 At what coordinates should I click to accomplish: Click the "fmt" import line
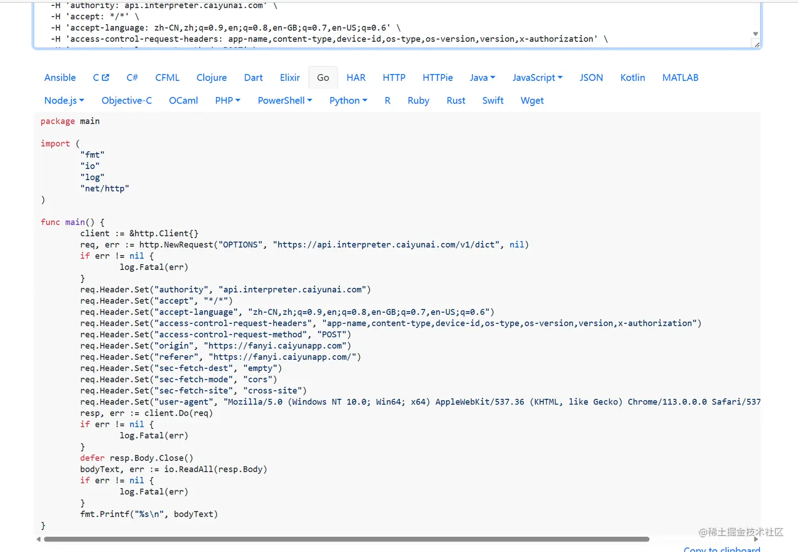click(92, 155)
